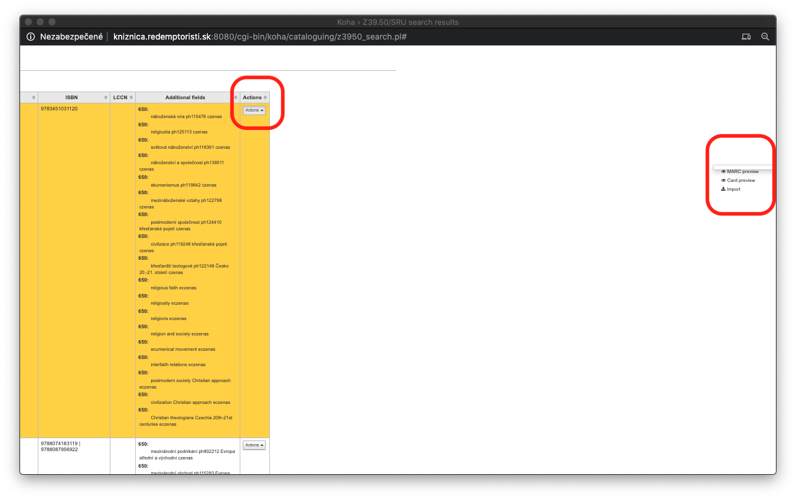Screen dimensions: 796x499
Task: Click the eye icon beside MARC preview
Action: [723, 172]
